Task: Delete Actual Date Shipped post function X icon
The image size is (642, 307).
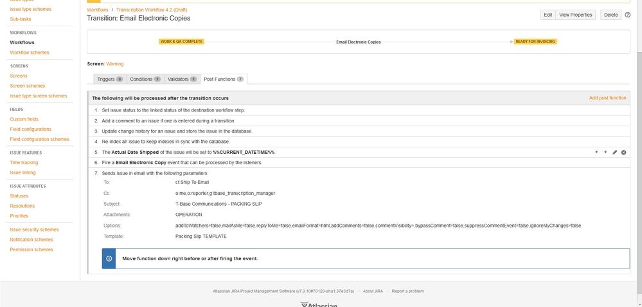Action: 623,153
